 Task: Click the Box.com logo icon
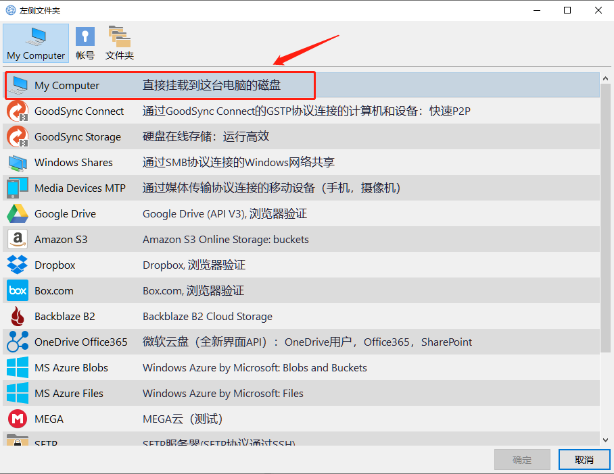18,290
